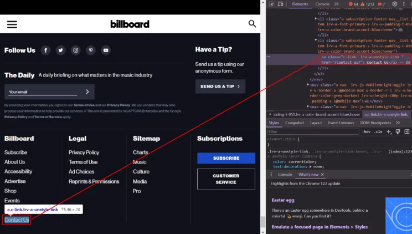The width and height of the screenshot is (412, 234).
Task: Expand the text-decoration shorthand value
Action: pyautogui.click(x=311, y=166)
